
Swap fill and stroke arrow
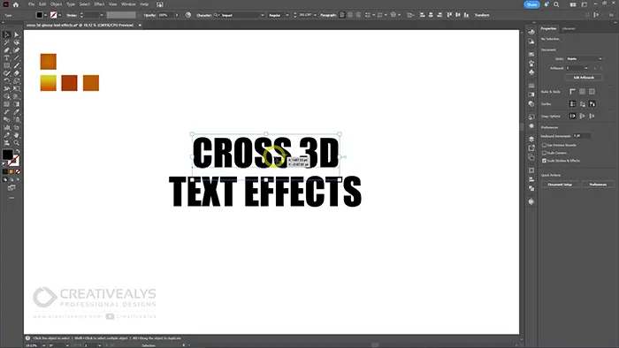click(18, 151)
